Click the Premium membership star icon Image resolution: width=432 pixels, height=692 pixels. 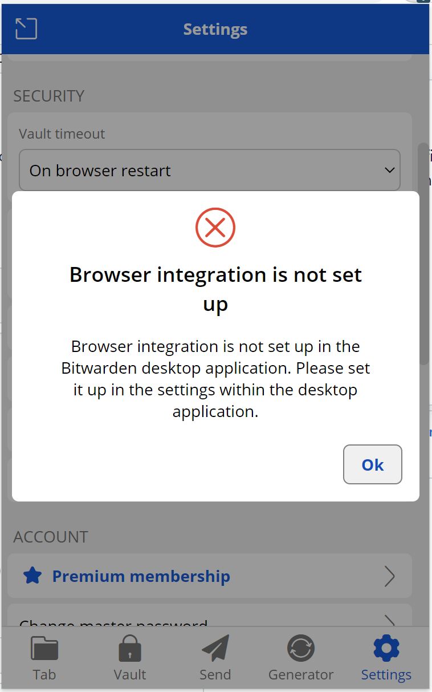33,576
